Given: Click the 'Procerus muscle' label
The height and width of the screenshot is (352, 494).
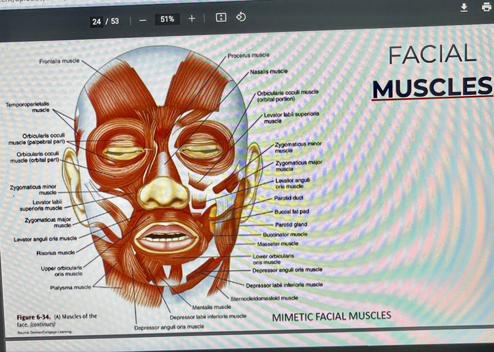Looking at the screenshot, I should click(x=248, y=55).
